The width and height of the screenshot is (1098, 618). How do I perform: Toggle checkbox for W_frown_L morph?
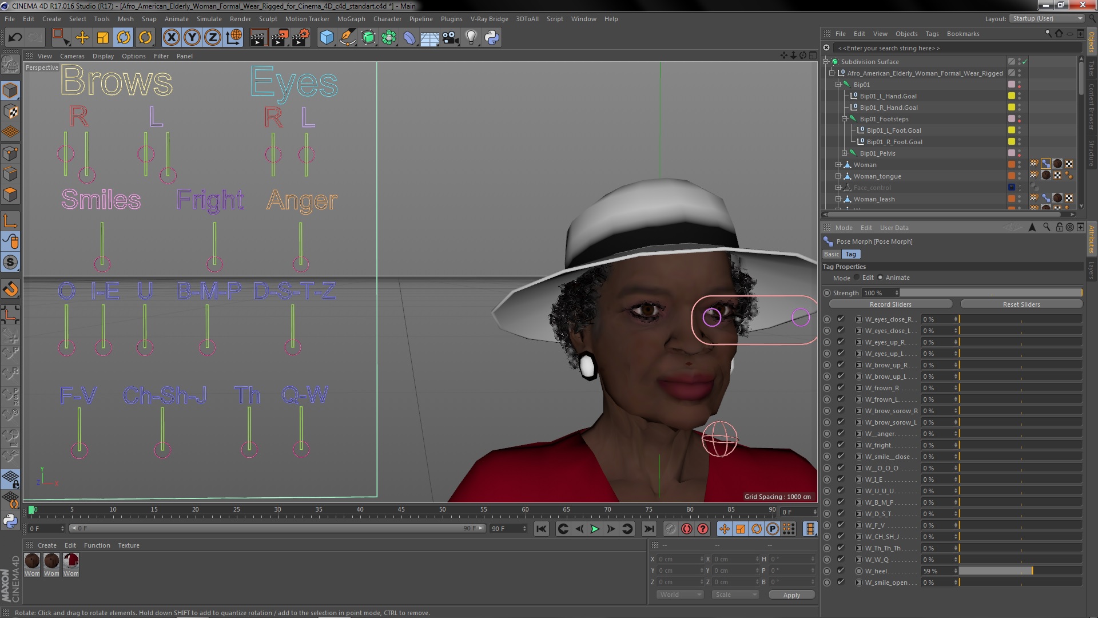841,399
